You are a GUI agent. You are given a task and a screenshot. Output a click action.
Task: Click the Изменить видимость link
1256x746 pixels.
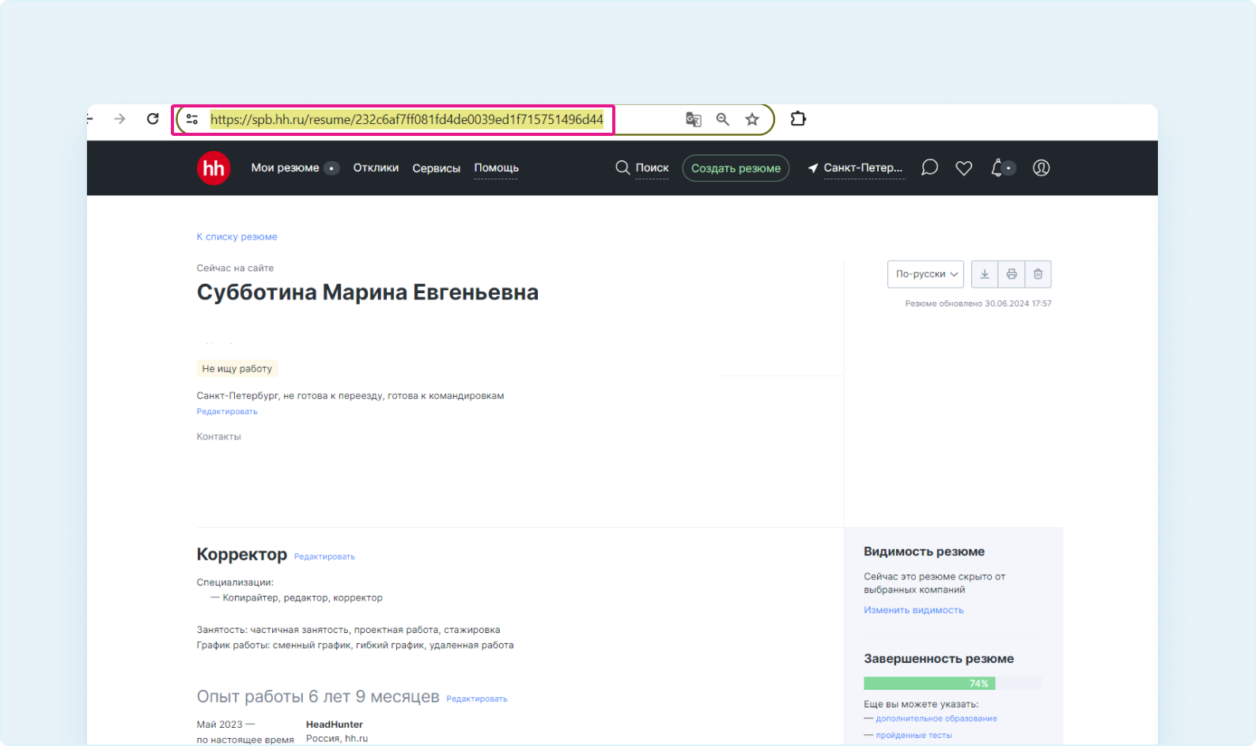coord(914,610)
